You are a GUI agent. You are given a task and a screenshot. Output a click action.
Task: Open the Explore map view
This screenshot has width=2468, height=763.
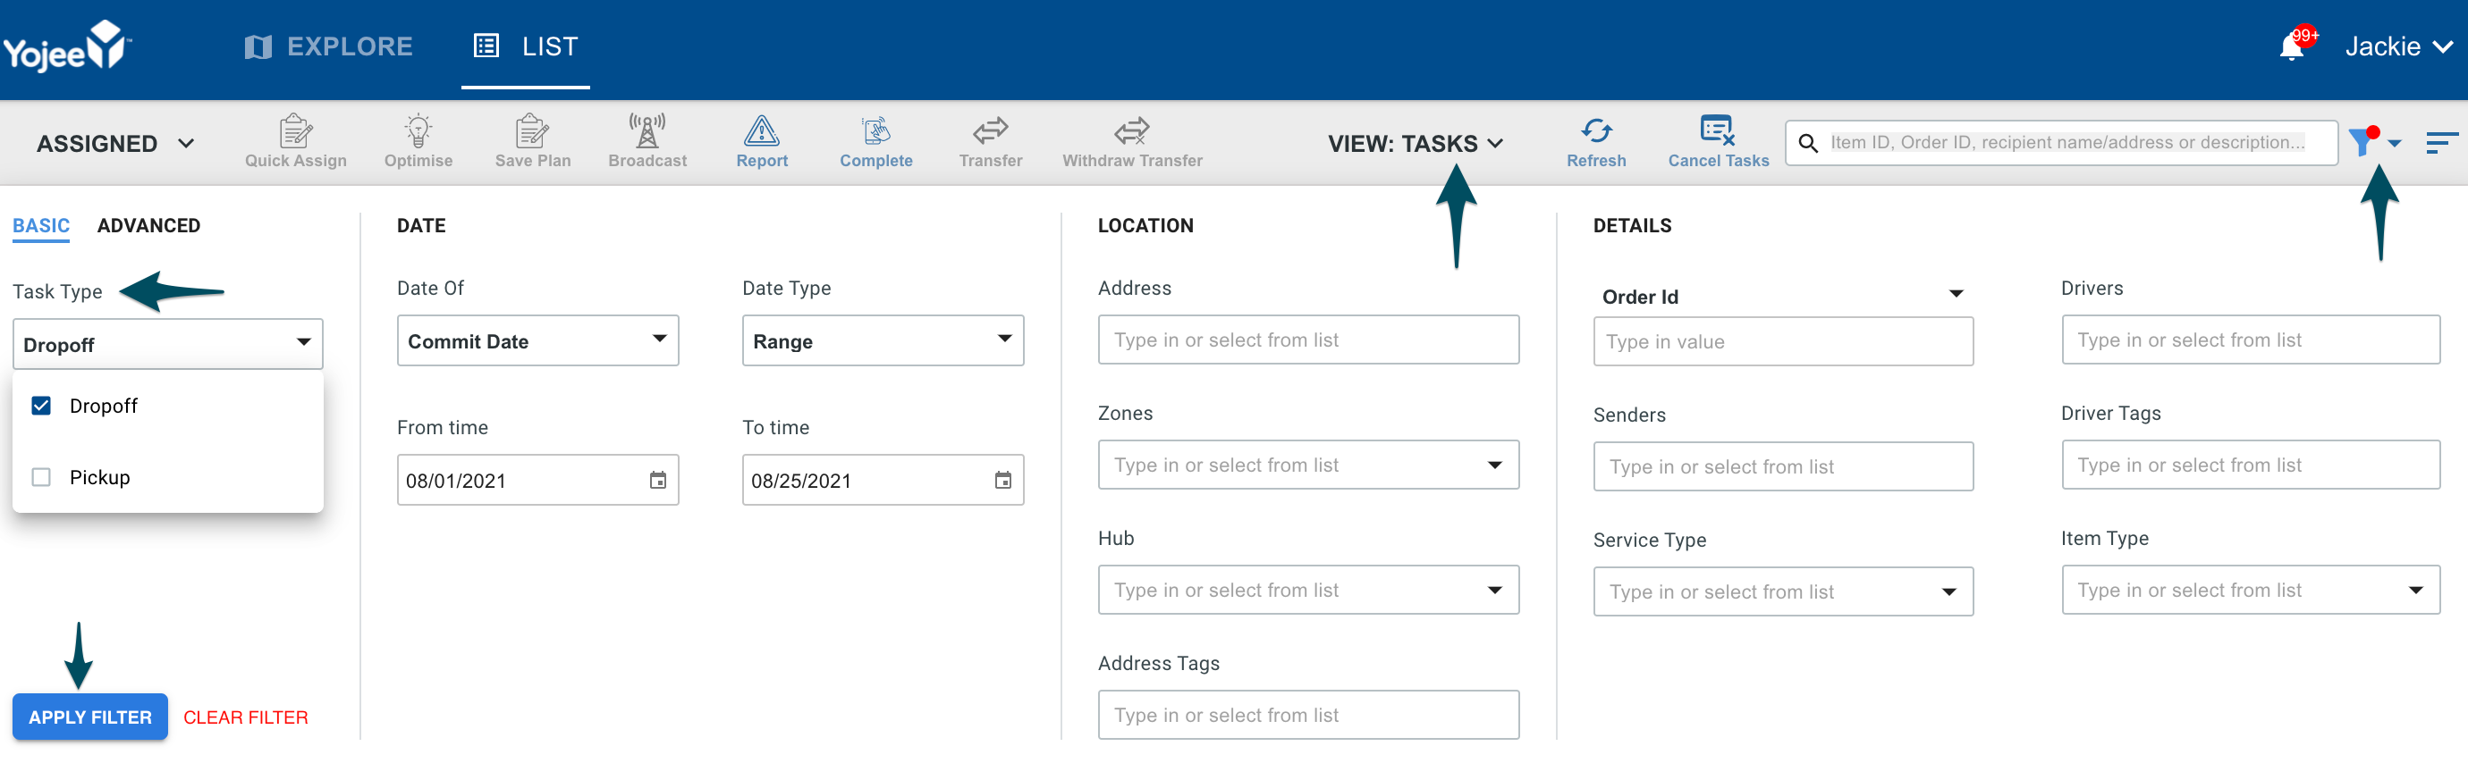click(x=329, y=46)
